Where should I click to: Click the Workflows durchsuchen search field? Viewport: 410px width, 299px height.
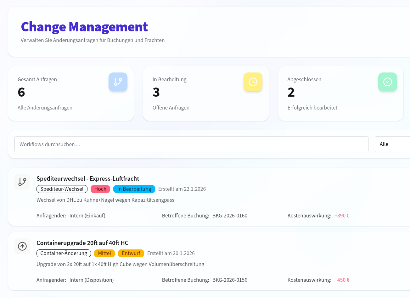tap(191, 144)
